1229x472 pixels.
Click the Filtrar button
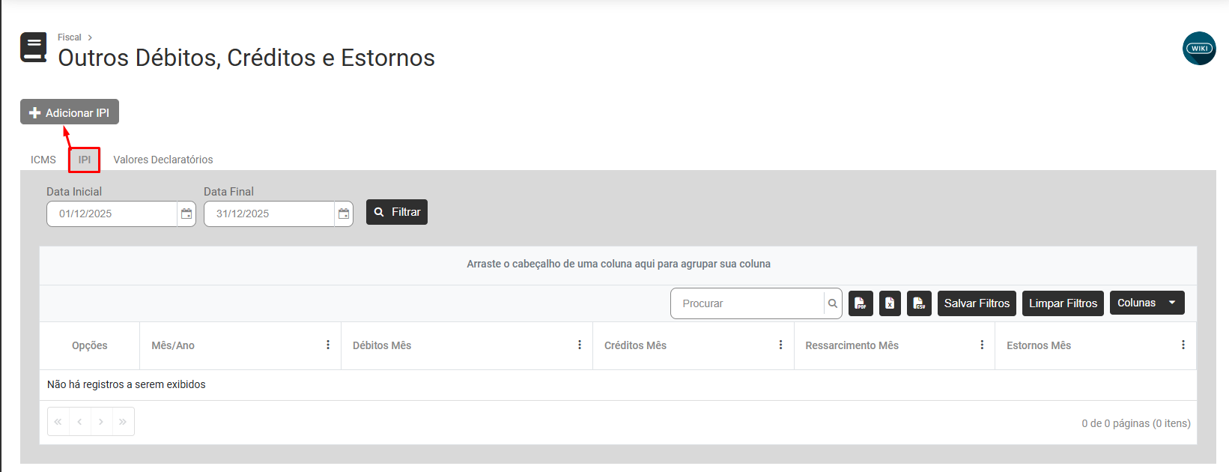click(x=397, y=212)
